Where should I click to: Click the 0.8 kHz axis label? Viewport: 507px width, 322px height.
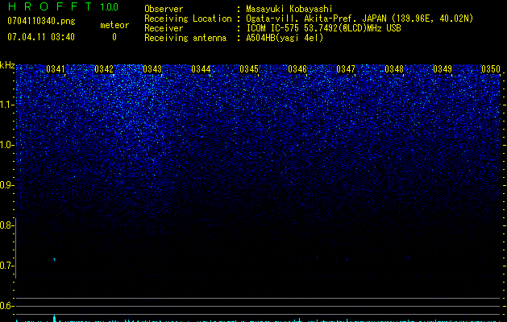point(6,225)
